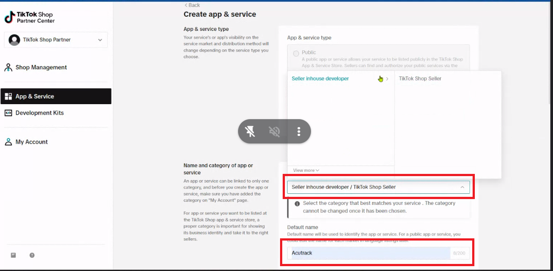Click the Development Kits code icon
The width and height of the screenshot is (553, 271).
coord(8,113)
